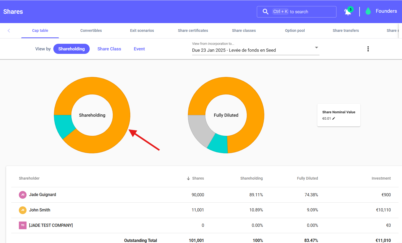Select the Shareholding view toggle
This screenshot has height=243, width=402.
point(71,49)
